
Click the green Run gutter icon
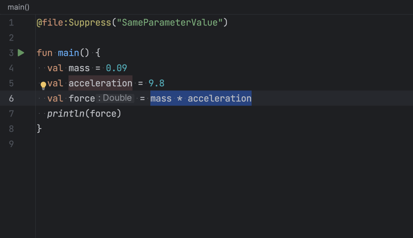tap(21, 53)
